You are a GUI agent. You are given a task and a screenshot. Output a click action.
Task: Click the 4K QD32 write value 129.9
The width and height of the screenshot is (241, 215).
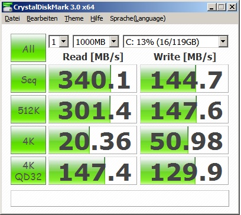184,171
